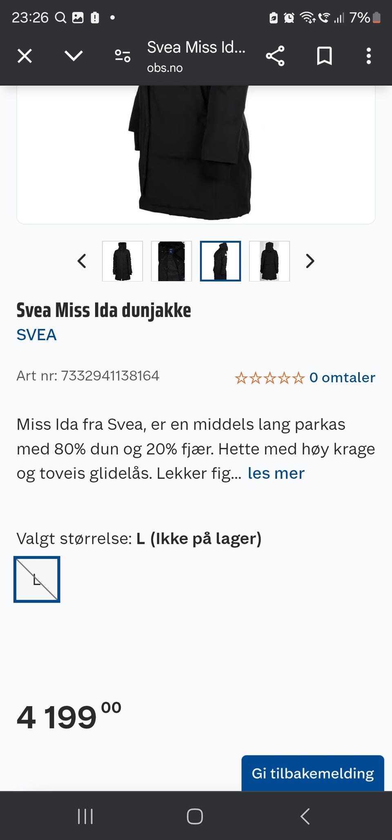
Task: Select fourth jacket back thumbnail
Action: click(x=269, y=261)
